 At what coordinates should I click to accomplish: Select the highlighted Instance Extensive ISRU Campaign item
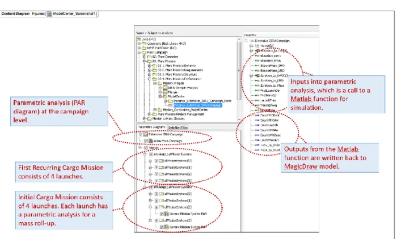click(197, 105)
